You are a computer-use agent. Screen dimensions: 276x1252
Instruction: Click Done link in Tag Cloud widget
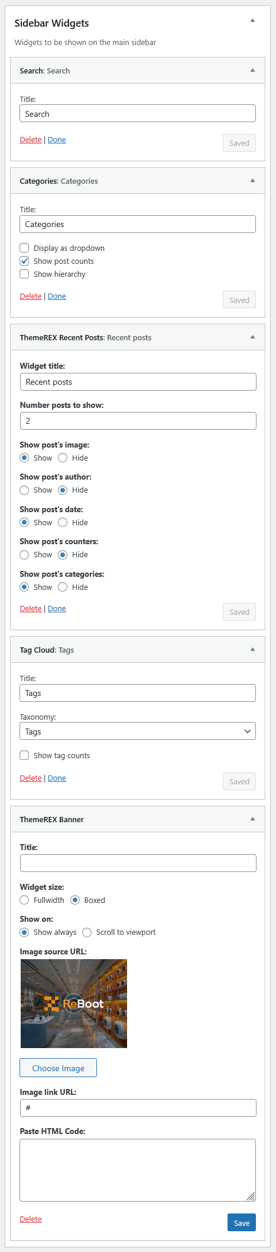click(57, 778)
